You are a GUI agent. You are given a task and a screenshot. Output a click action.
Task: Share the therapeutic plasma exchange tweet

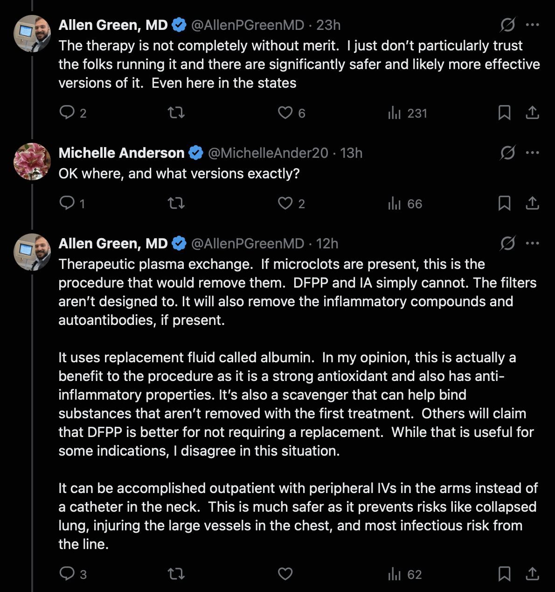[x=532, y=574]
